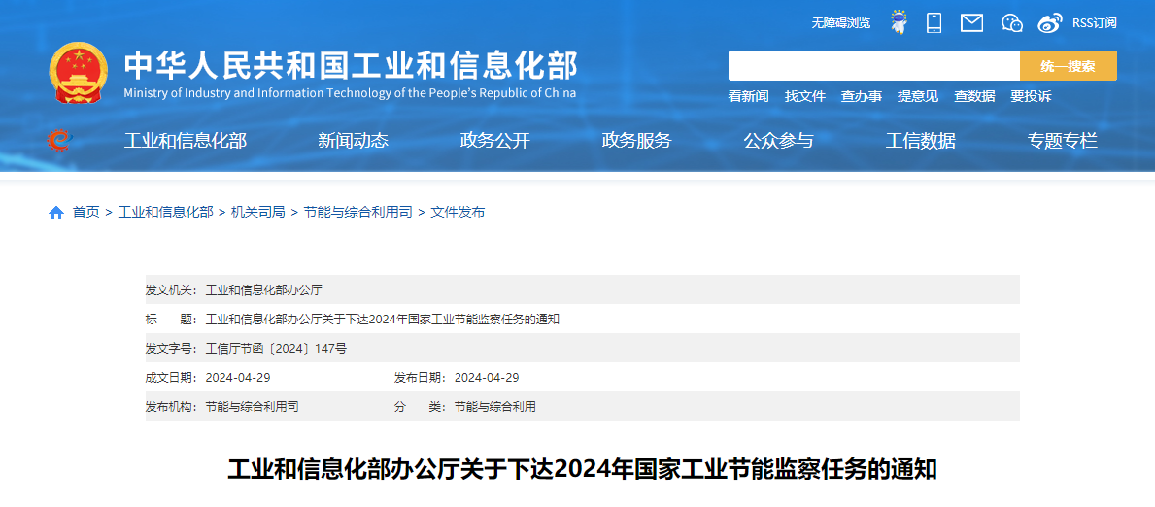
Task: Open the mobile phone version icon
Action: pos(934,23)
